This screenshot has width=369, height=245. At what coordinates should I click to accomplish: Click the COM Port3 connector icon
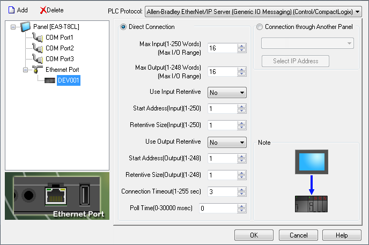(x=38, y=59)
